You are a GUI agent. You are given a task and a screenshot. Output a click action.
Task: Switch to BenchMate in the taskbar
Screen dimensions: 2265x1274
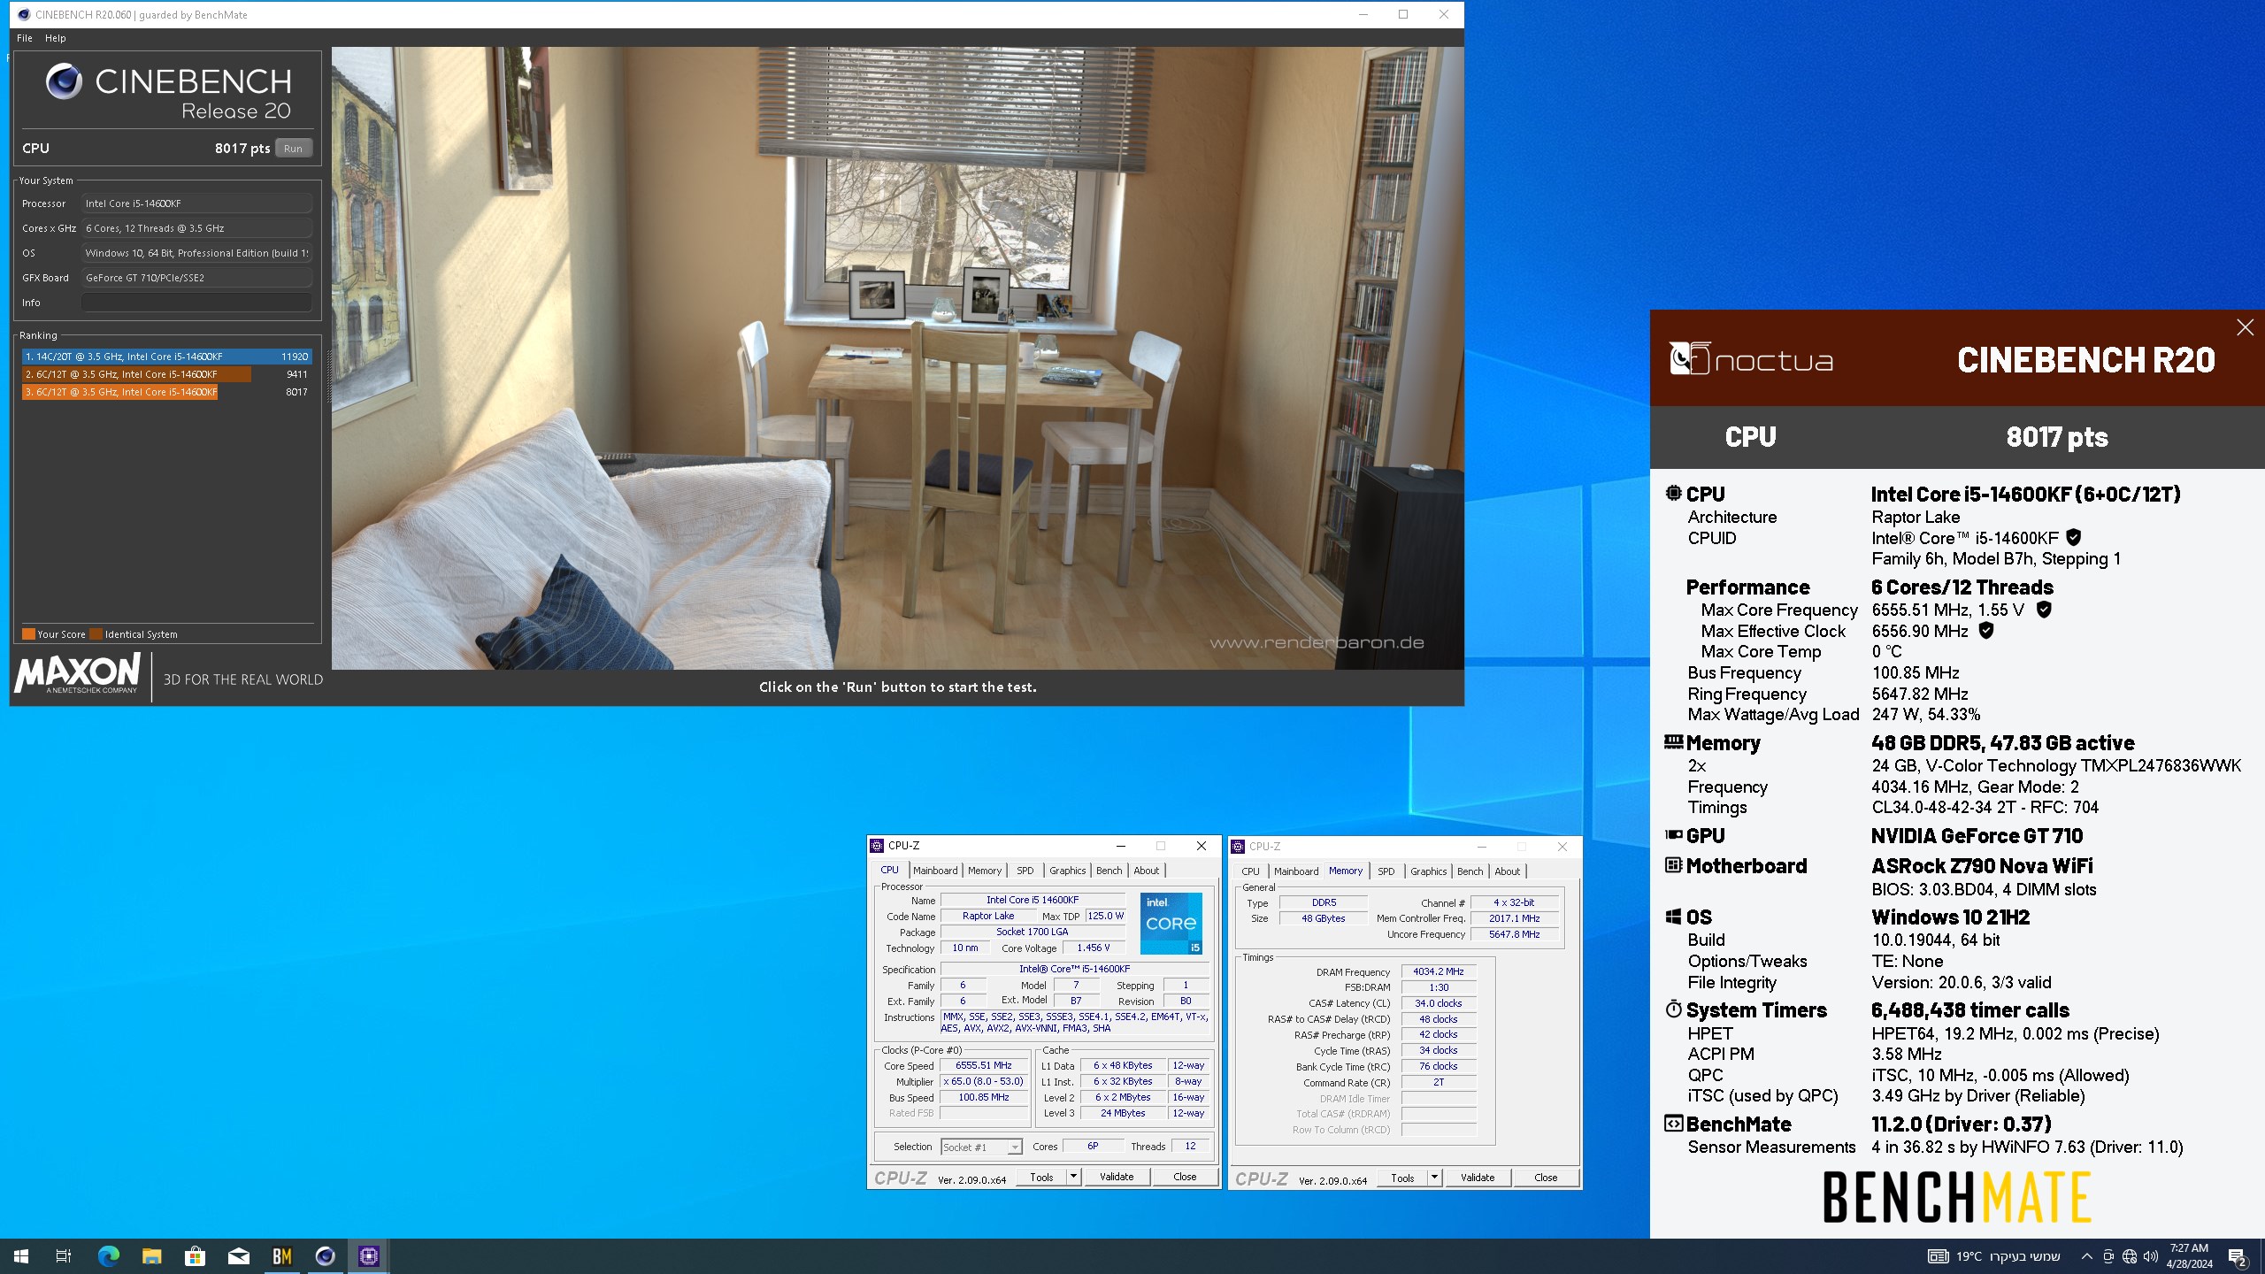281,1256
